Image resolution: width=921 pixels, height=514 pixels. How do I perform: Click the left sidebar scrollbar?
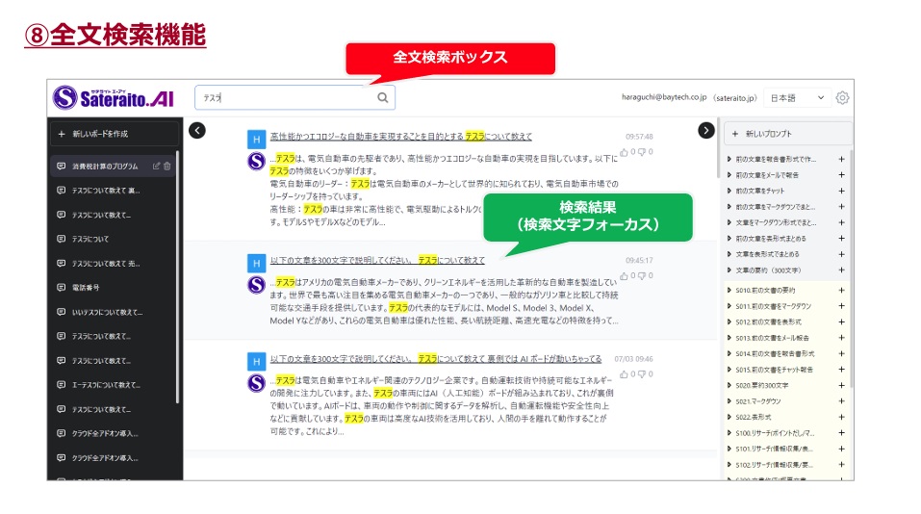(x=177, y=277)
